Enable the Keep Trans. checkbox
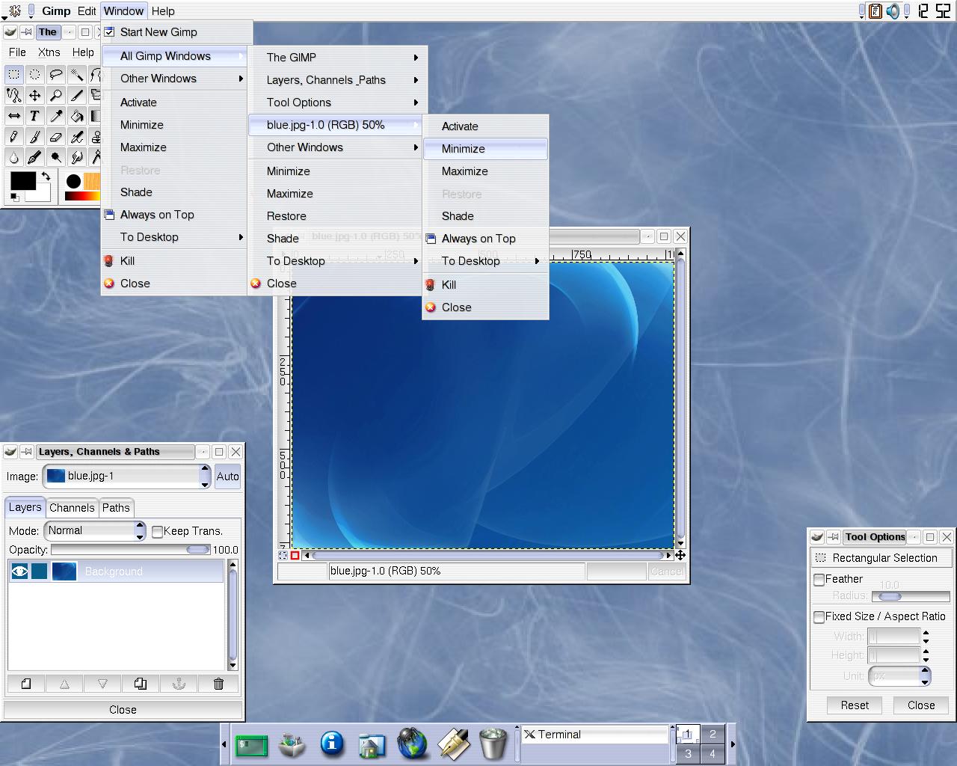This screenshot has height=766, width=957. click(157, 531)
